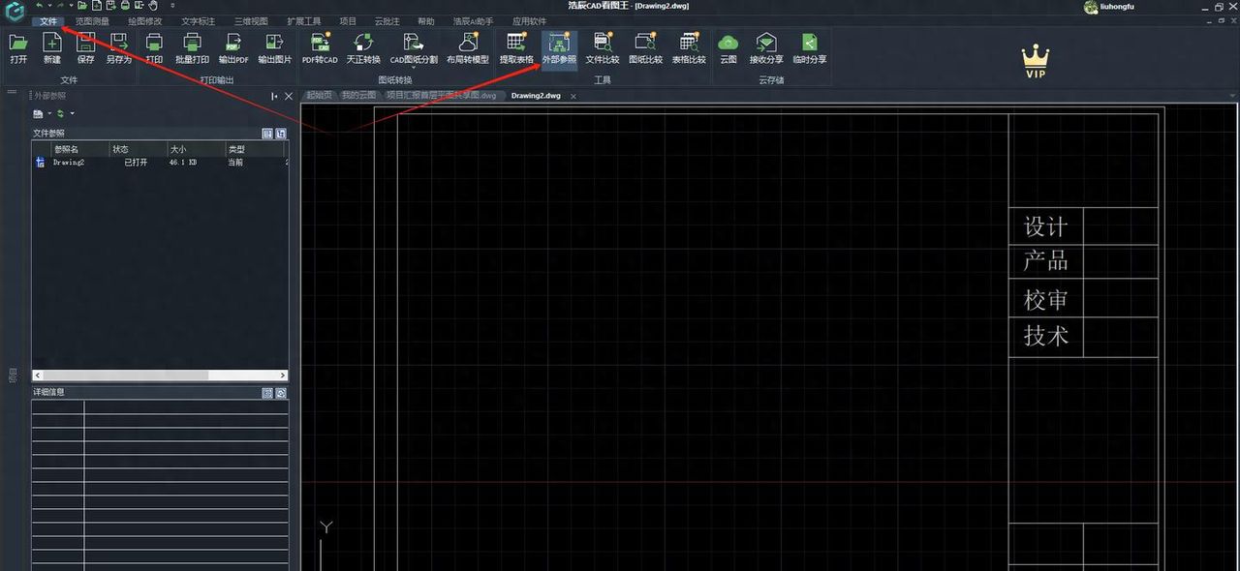Open 批量打印 batch print
Viewport: 1240px width, 571px height.
192,47
